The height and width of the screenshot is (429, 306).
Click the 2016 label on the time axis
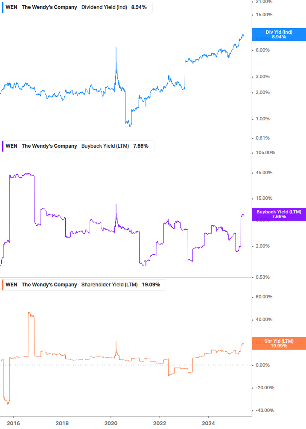pos(13,423)
